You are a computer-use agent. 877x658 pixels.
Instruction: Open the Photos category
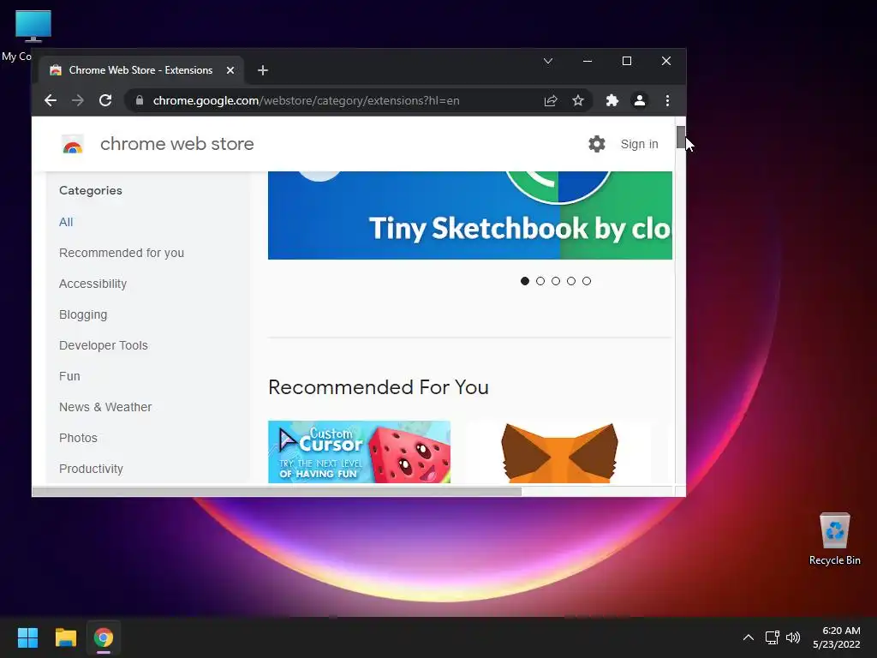[78, 438]
